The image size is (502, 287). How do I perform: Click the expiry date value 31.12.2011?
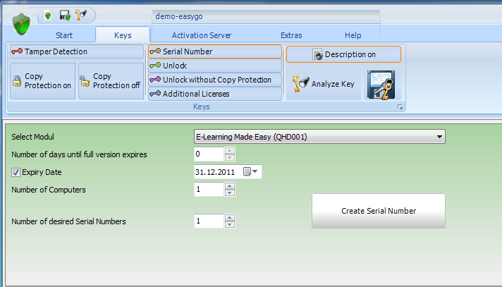[x=215, y=172]
